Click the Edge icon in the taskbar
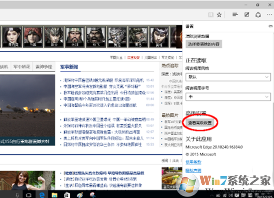 click(42, 195)
